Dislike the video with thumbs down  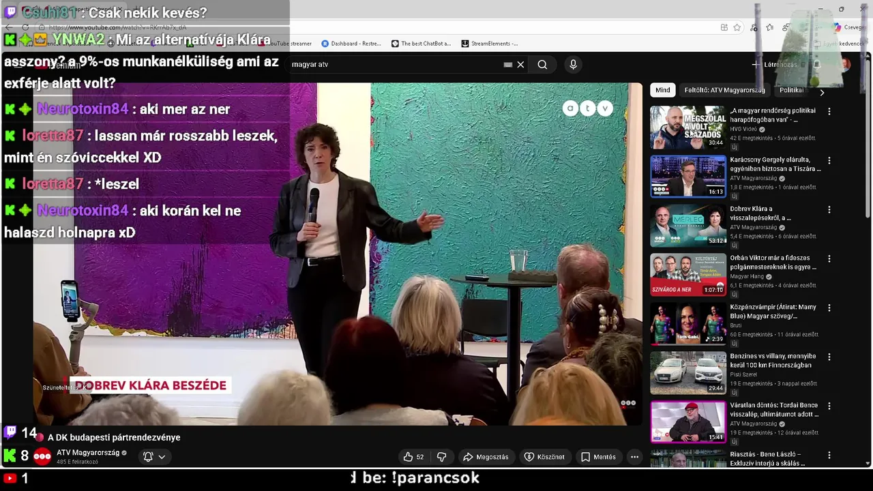click(441, 457)
